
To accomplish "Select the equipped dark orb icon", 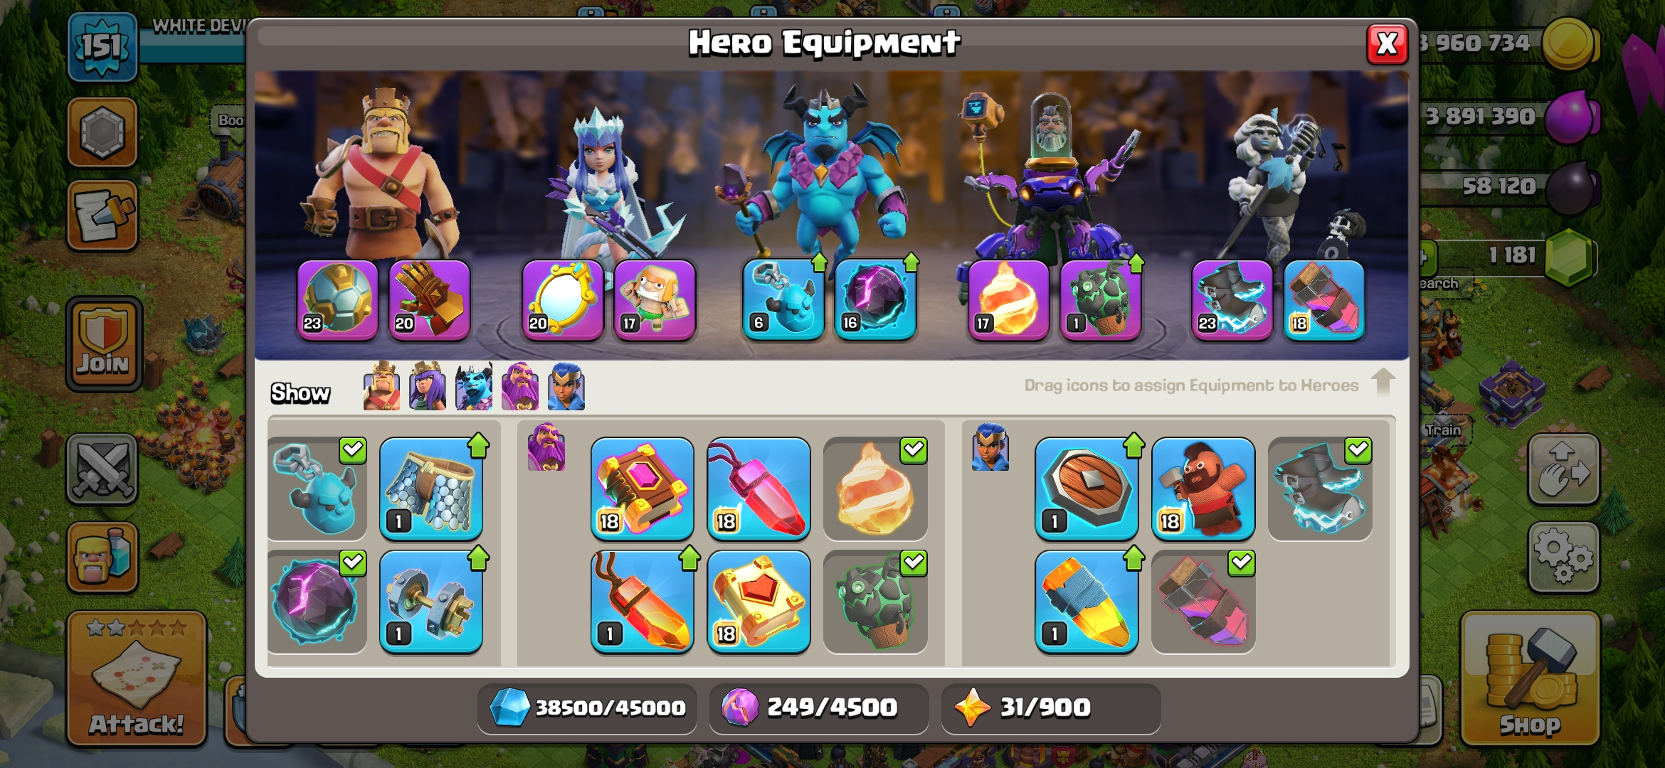I will point(317,602).
